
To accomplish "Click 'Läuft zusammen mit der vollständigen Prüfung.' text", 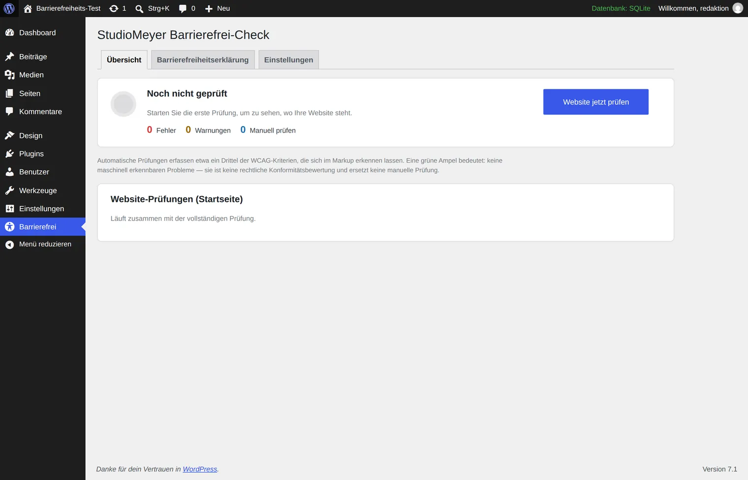I will [183, 218].
